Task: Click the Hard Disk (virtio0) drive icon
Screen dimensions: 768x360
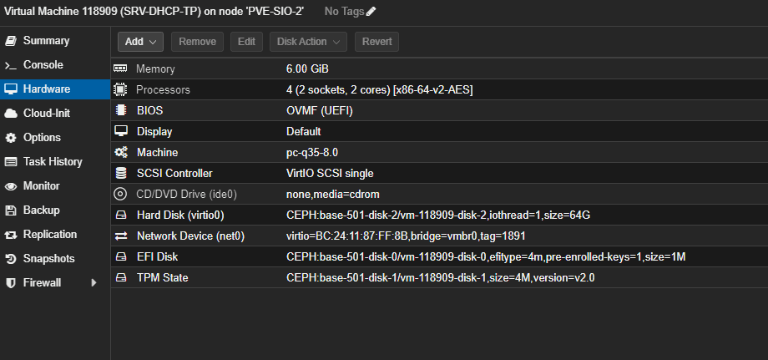Action: coord(120,215)
